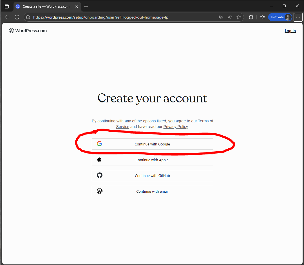This screenshot has width=304, height=265.
Task: Open the Privacy Policy link
Action: tap(175, 127)
